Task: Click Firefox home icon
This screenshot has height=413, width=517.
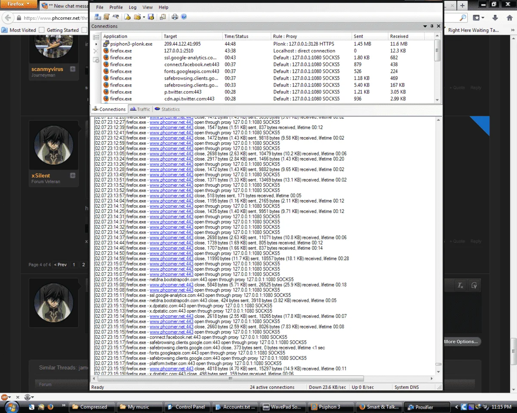Action: click(x=509, y=18)
